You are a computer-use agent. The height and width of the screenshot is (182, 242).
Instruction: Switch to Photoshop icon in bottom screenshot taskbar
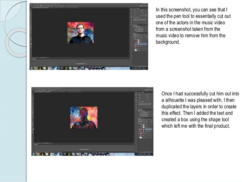click(x=60, y=154)
